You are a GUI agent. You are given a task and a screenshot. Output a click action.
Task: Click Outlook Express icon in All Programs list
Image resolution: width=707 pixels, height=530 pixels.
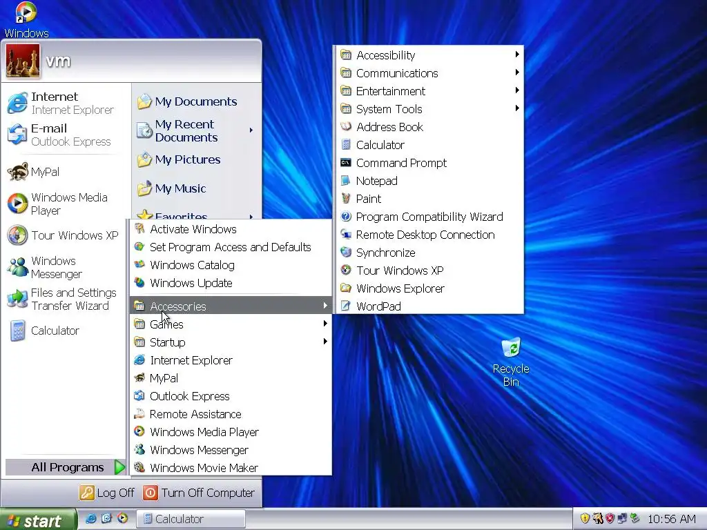coord(139,396)
